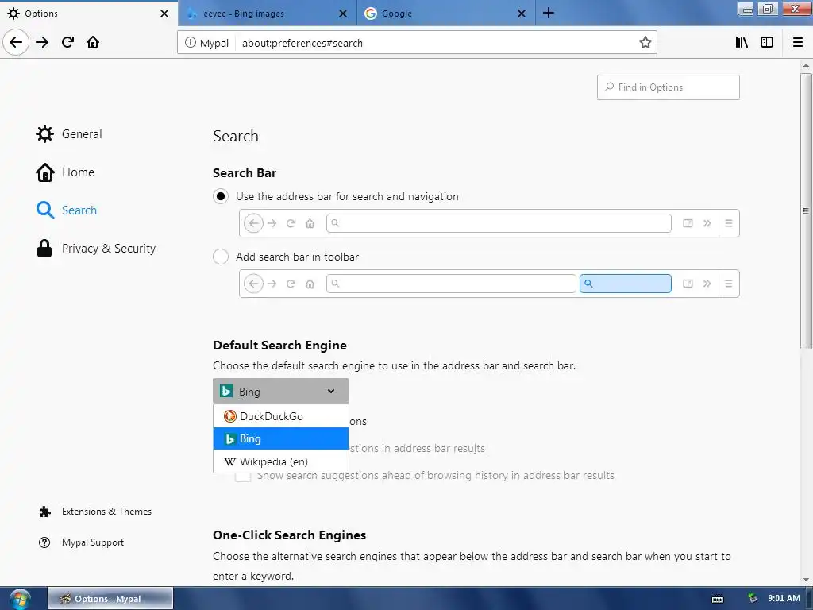Toggle the sidebar icon in toolbar
Screen dimensions: 813x610
[767, 42]
